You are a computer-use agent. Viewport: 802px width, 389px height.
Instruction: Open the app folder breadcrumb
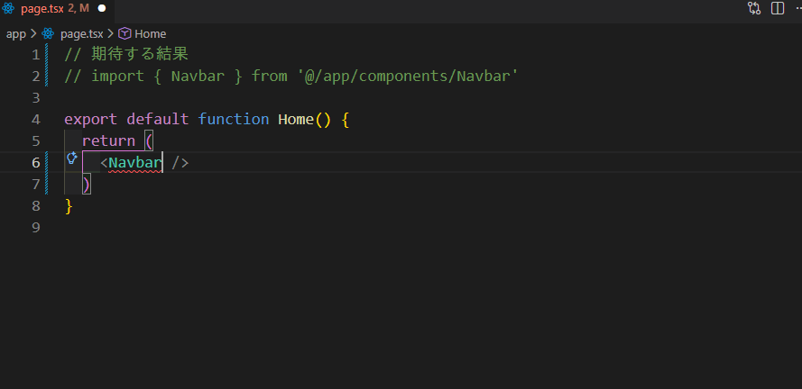coord(15,33)
